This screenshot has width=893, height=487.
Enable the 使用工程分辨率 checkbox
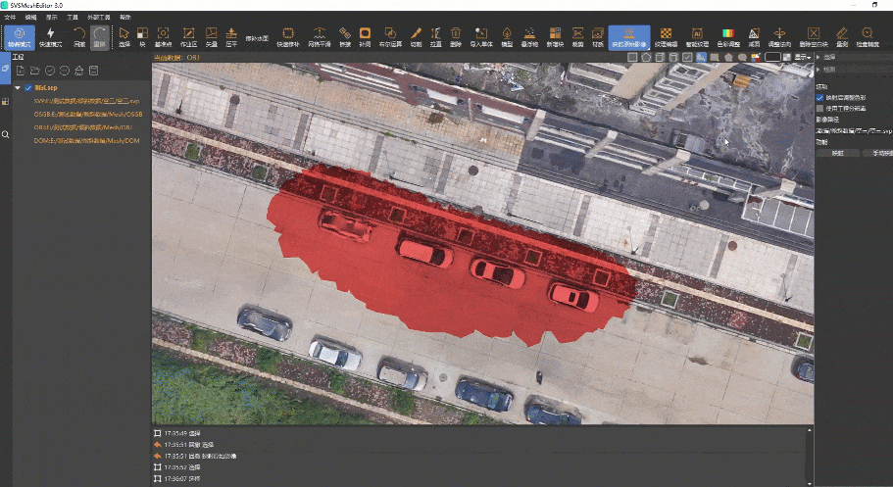click(820, 109)
